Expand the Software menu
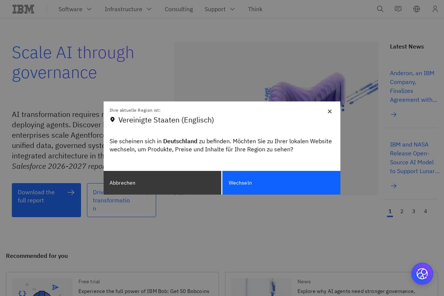This screenshot has width=444, height=296. coord(75,9)
